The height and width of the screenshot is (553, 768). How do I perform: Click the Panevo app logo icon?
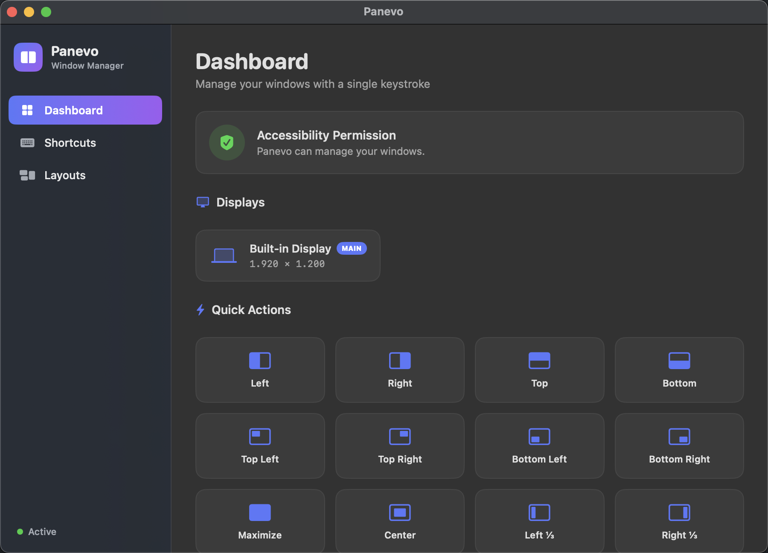(28, 57)
